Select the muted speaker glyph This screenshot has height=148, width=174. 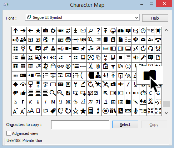coord(120,84)
